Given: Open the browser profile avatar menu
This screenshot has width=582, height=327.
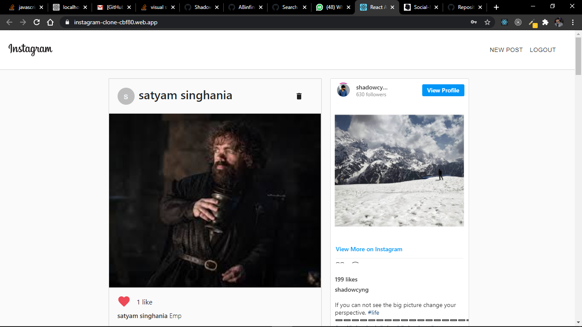Looking at the screenshot, I should pos(559,22).
